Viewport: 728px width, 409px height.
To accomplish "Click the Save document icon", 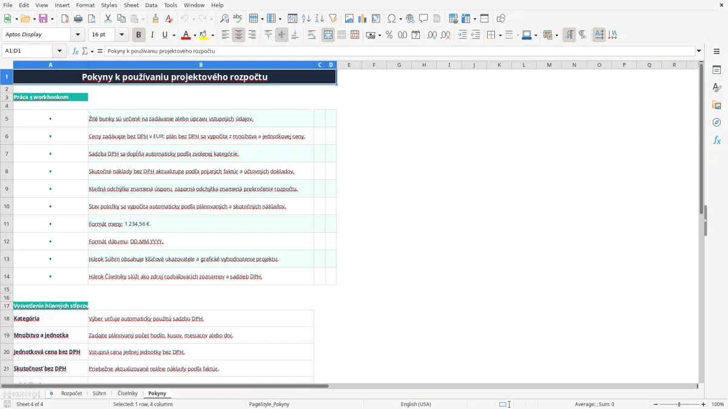I will (43, 19).
